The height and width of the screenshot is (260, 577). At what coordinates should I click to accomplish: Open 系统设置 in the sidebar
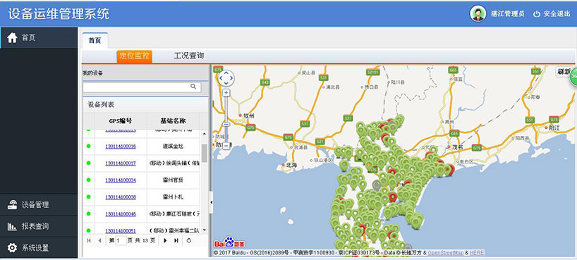39,247
